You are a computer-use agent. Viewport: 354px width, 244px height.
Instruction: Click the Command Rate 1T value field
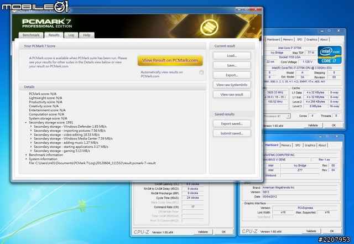[193, 207]
